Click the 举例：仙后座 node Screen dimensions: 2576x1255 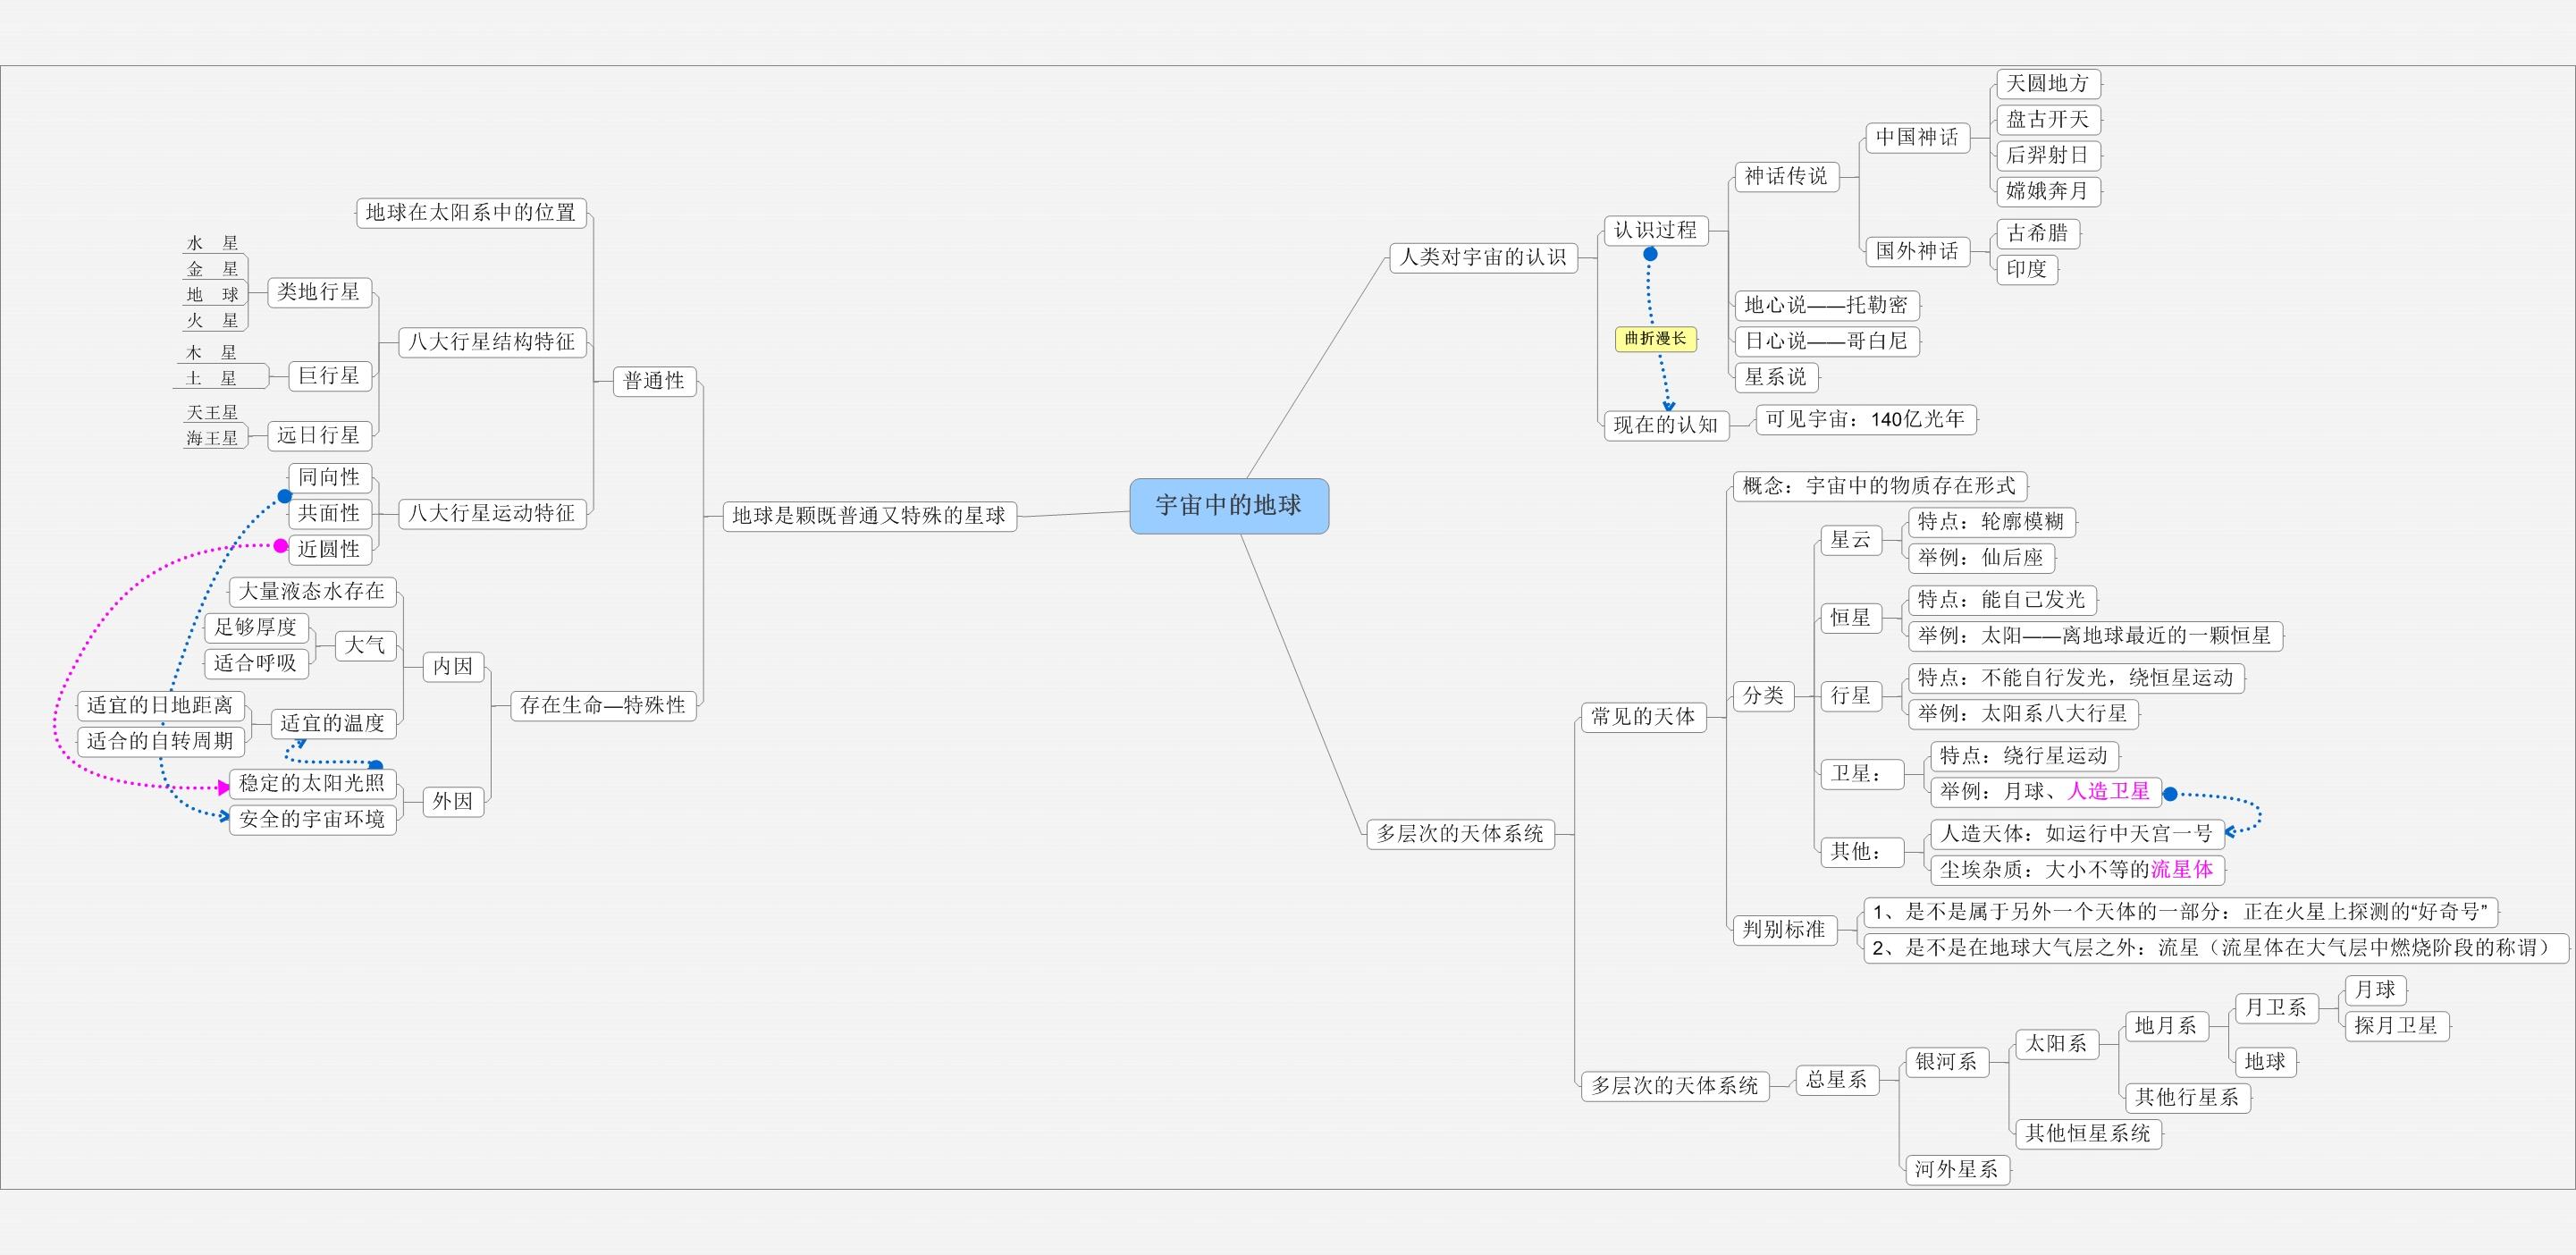point(1981,558)
